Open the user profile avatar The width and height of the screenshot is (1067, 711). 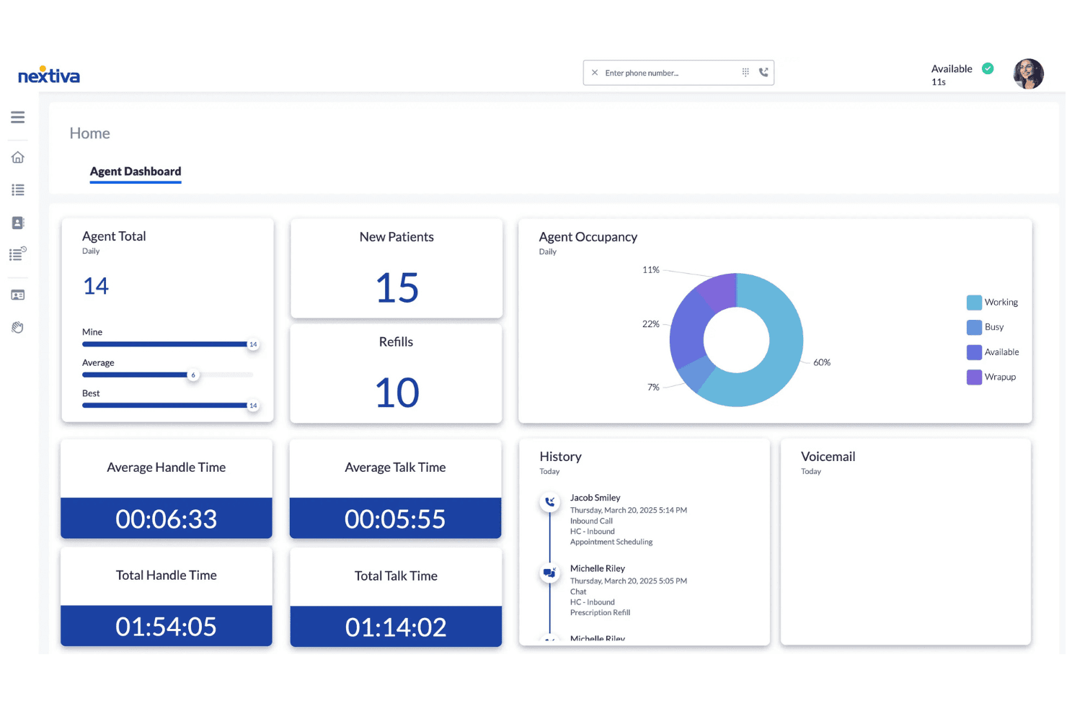point(1029,74)
